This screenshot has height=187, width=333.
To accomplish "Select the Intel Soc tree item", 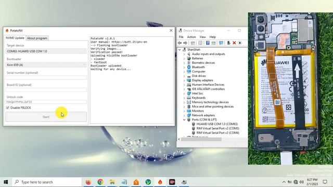I will (197, 94).
